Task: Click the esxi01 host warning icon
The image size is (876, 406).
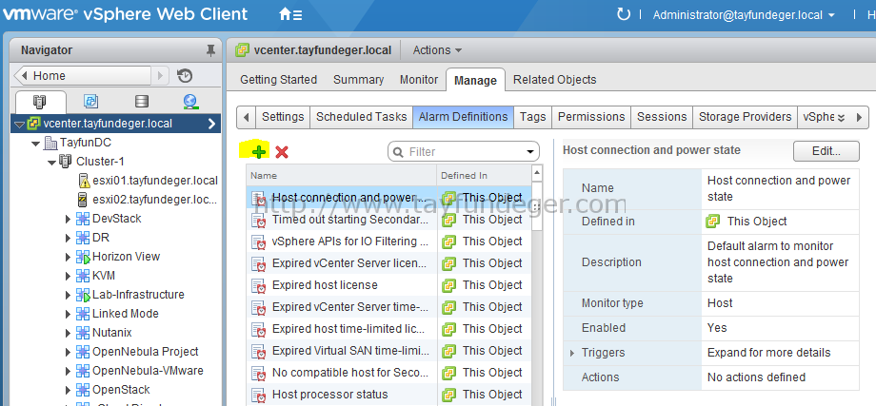Action: click(84, 181)
